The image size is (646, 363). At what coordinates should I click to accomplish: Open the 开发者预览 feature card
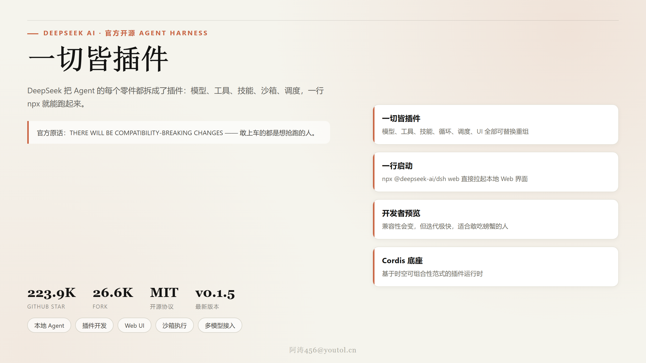click(496, 219)
